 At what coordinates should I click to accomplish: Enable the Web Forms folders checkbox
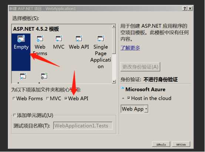(14, 98)
